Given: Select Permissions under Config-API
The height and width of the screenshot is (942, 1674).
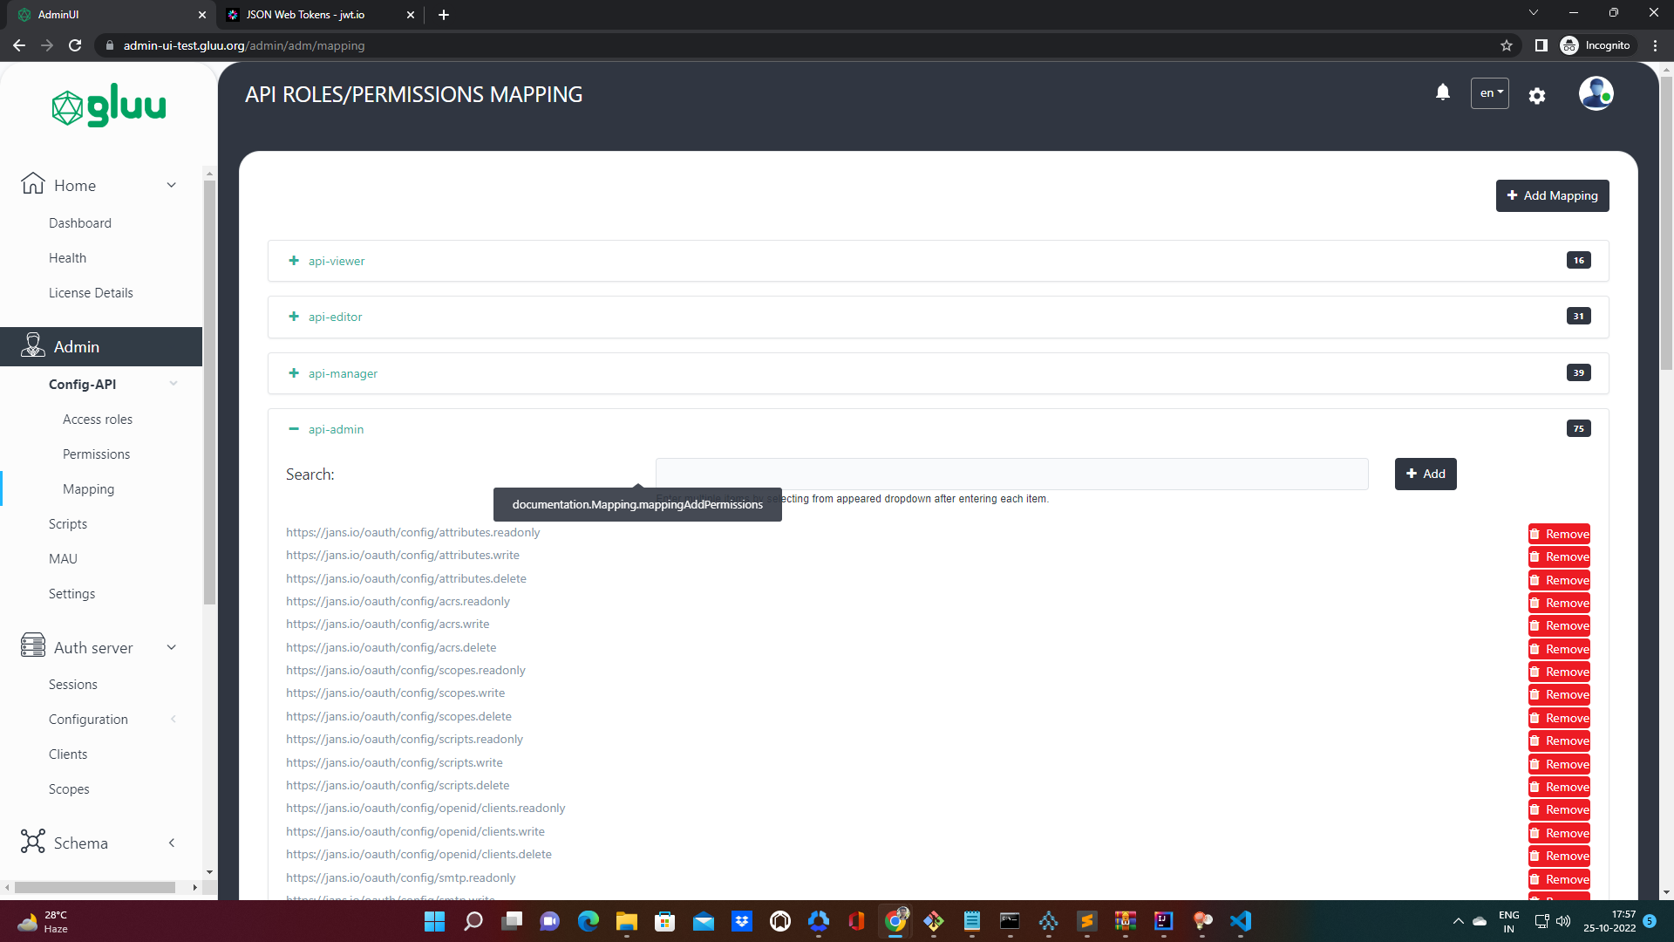Looking at the screenshot, I should pos(96,454).
